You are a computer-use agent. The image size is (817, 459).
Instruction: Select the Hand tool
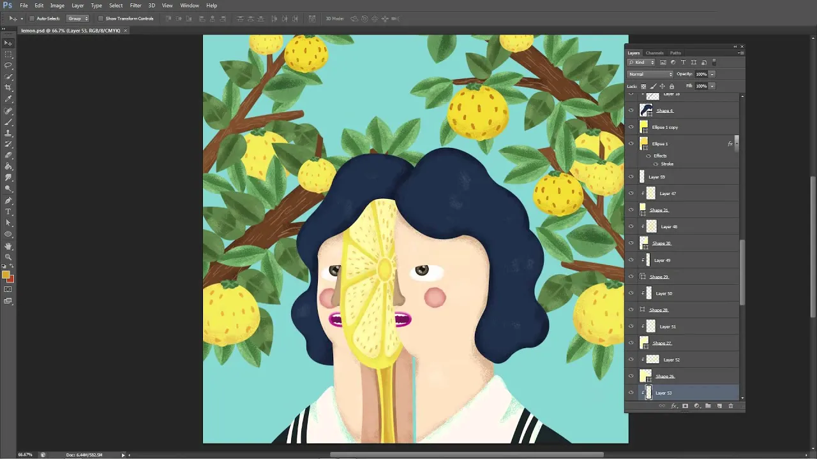pyautogui.click(x=8, y=246)
